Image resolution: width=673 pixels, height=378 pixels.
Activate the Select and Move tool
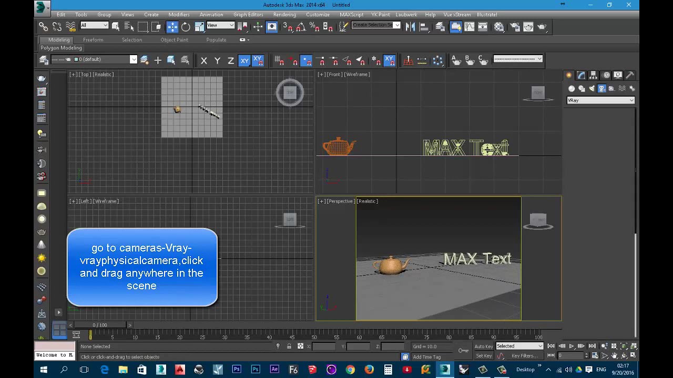[172, 26]
